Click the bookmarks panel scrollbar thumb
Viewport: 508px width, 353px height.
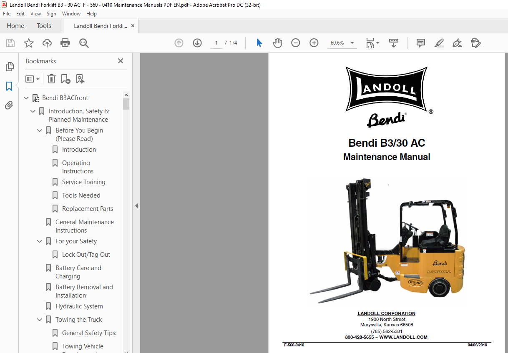point(126,104)
